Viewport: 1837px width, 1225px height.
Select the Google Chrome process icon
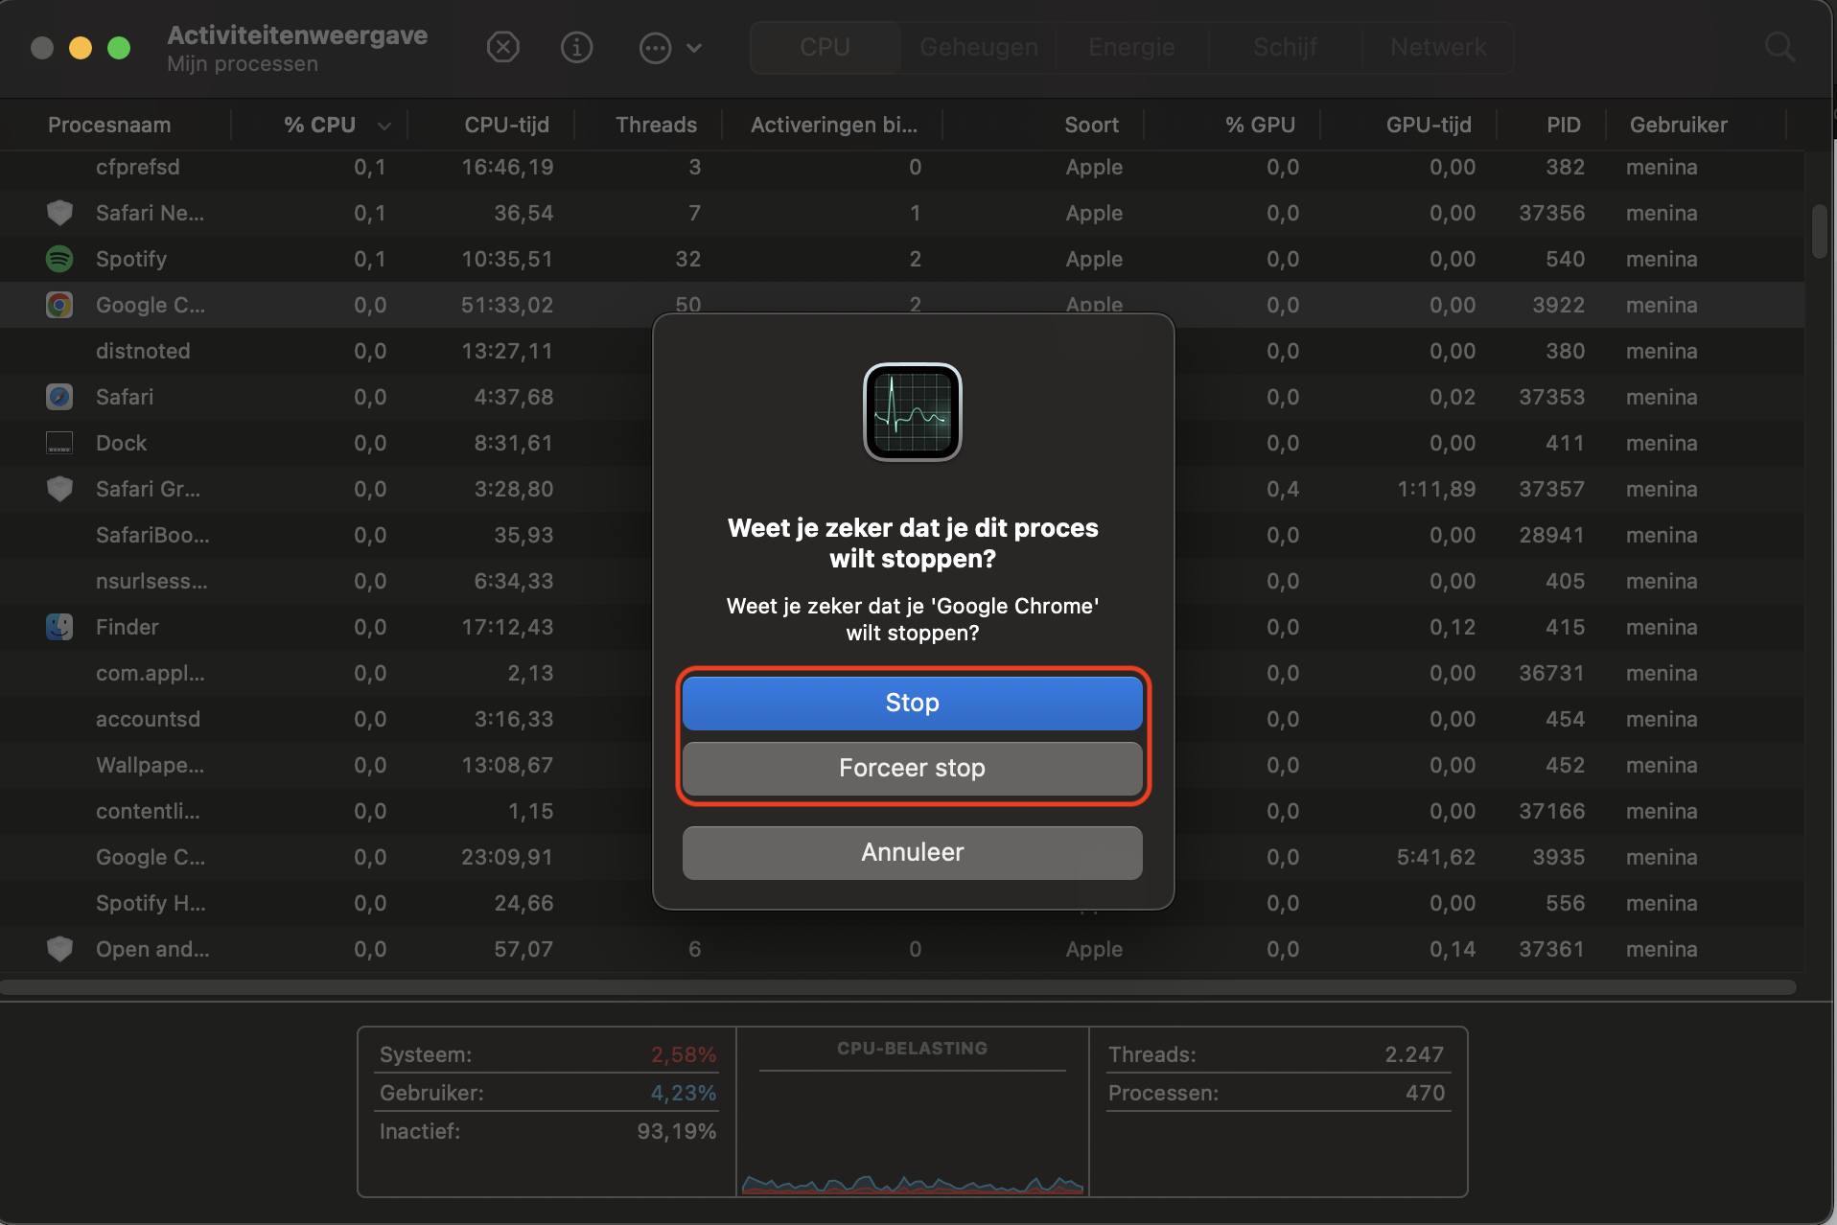(59, 305)
